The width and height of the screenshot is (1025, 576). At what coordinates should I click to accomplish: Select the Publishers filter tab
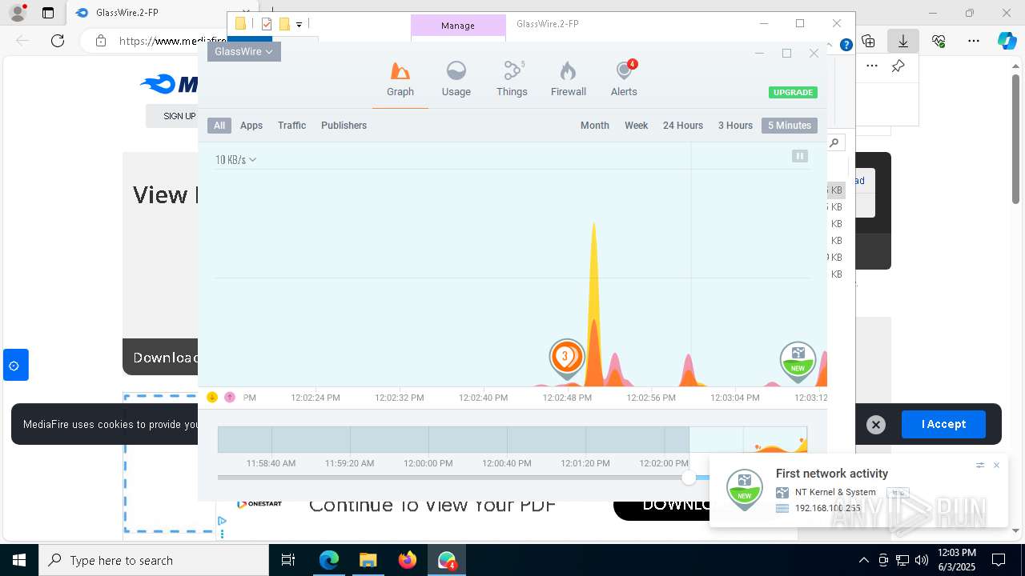(x=344, y=126)
